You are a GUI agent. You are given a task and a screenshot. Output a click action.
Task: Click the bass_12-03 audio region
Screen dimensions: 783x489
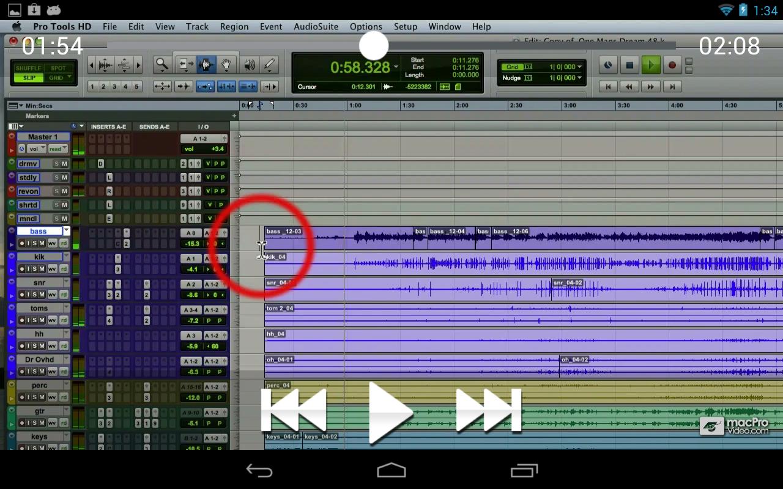pyautogui.click(x=339, y=237)
